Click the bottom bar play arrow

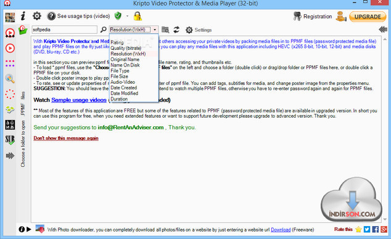(x=28, y=229)
